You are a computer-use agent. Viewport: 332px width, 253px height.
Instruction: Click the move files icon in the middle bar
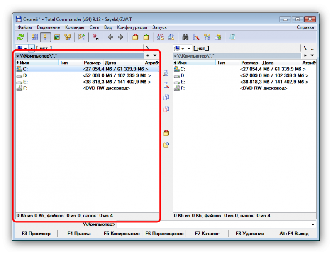pyautogui.click(x=166, y=109)
